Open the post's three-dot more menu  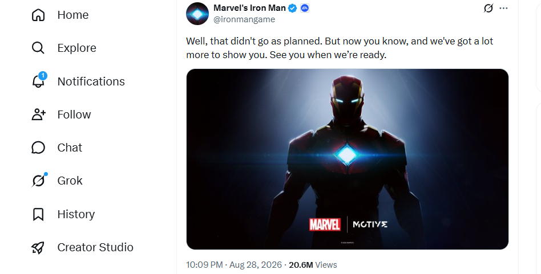pos(503,8)
